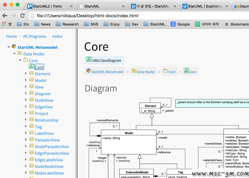The height and width of the screenshot is (178, 249).
Task: Click the class icon beside ParasiticView
Action: 31,140
